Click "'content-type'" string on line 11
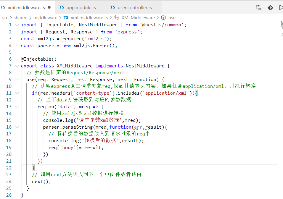The height and width of the screenshot is (199, 283). click(x=93, y=93)
